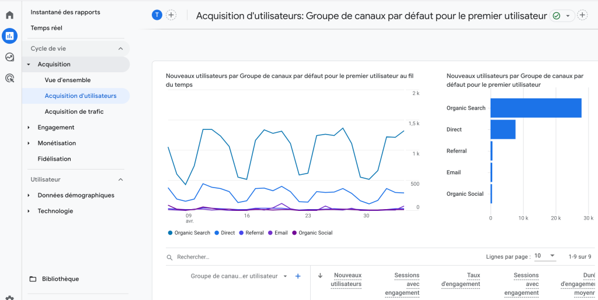
Task: Add a dimension with the blue plus icon
Action: pos(298,276)
